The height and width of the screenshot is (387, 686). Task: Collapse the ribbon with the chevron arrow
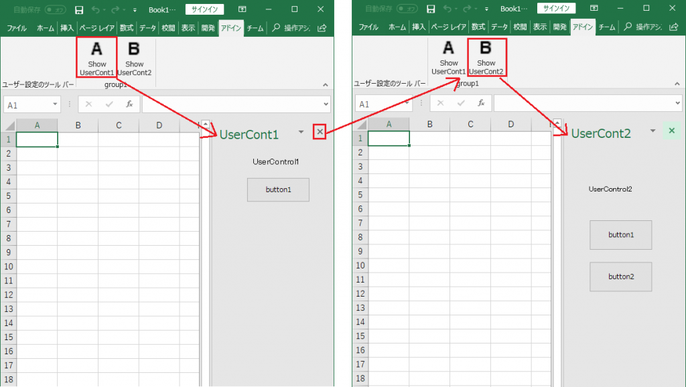point(326,85)
